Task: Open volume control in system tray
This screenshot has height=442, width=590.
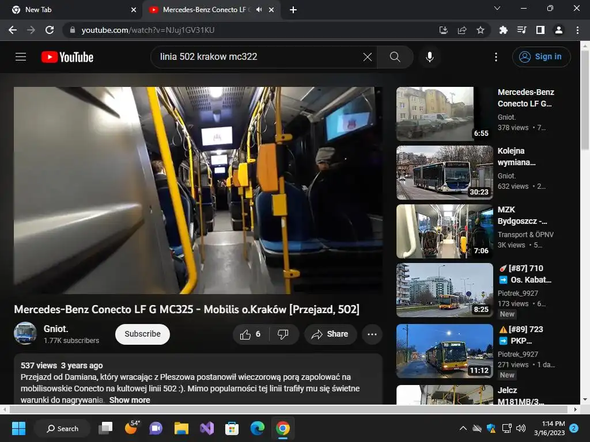Action: (521, 428)
